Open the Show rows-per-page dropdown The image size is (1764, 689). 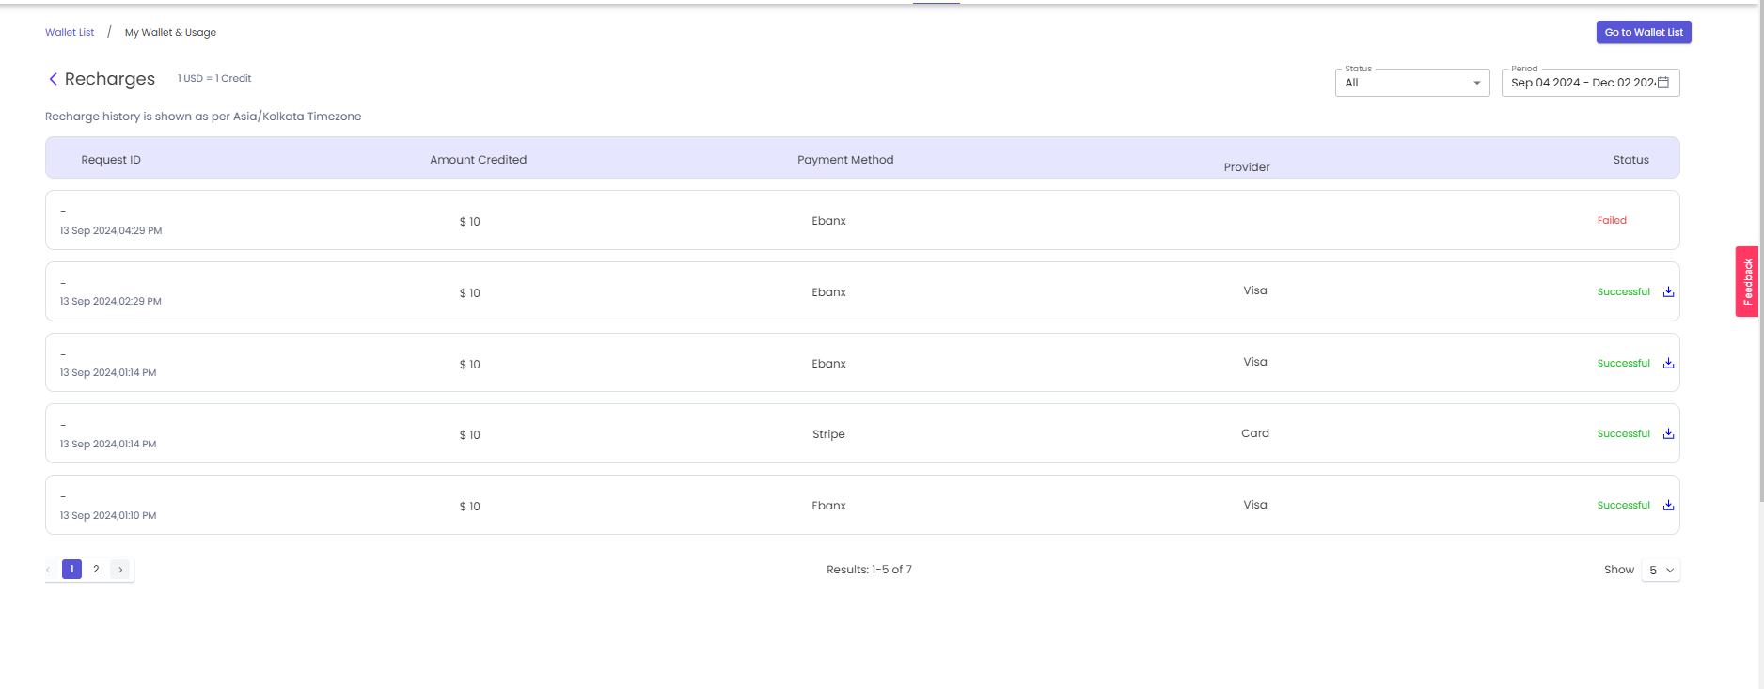[1661, 570]
